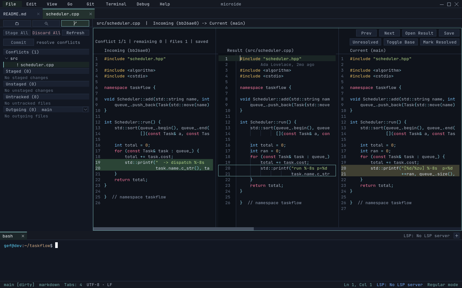
Task: Click Mark Resolved button
Action: click(440, 42)
